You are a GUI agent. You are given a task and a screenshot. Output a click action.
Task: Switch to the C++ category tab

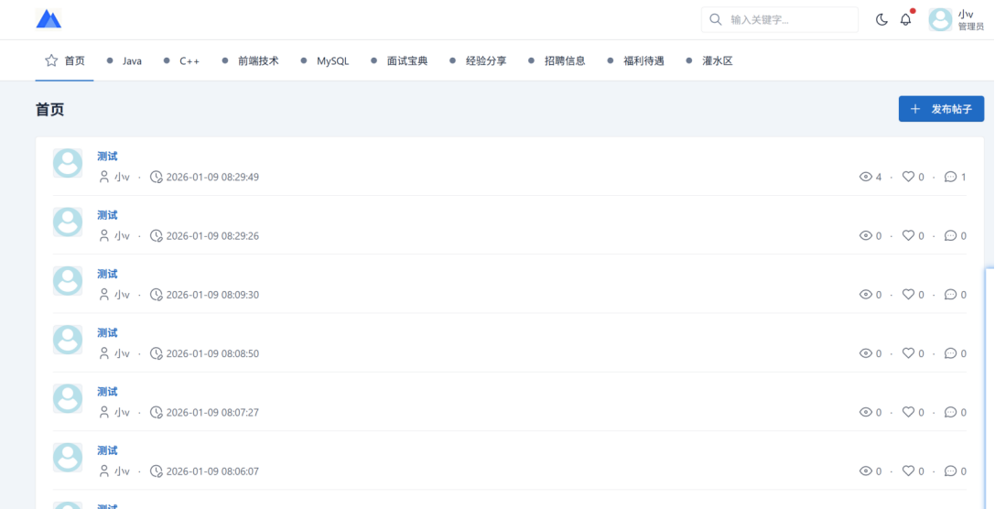181,61
